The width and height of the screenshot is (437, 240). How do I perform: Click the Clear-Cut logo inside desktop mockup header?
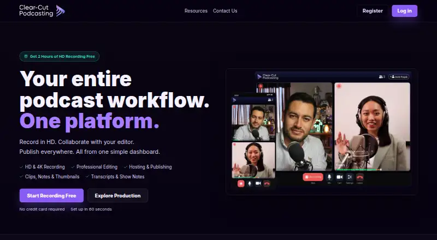click(268, 76)
